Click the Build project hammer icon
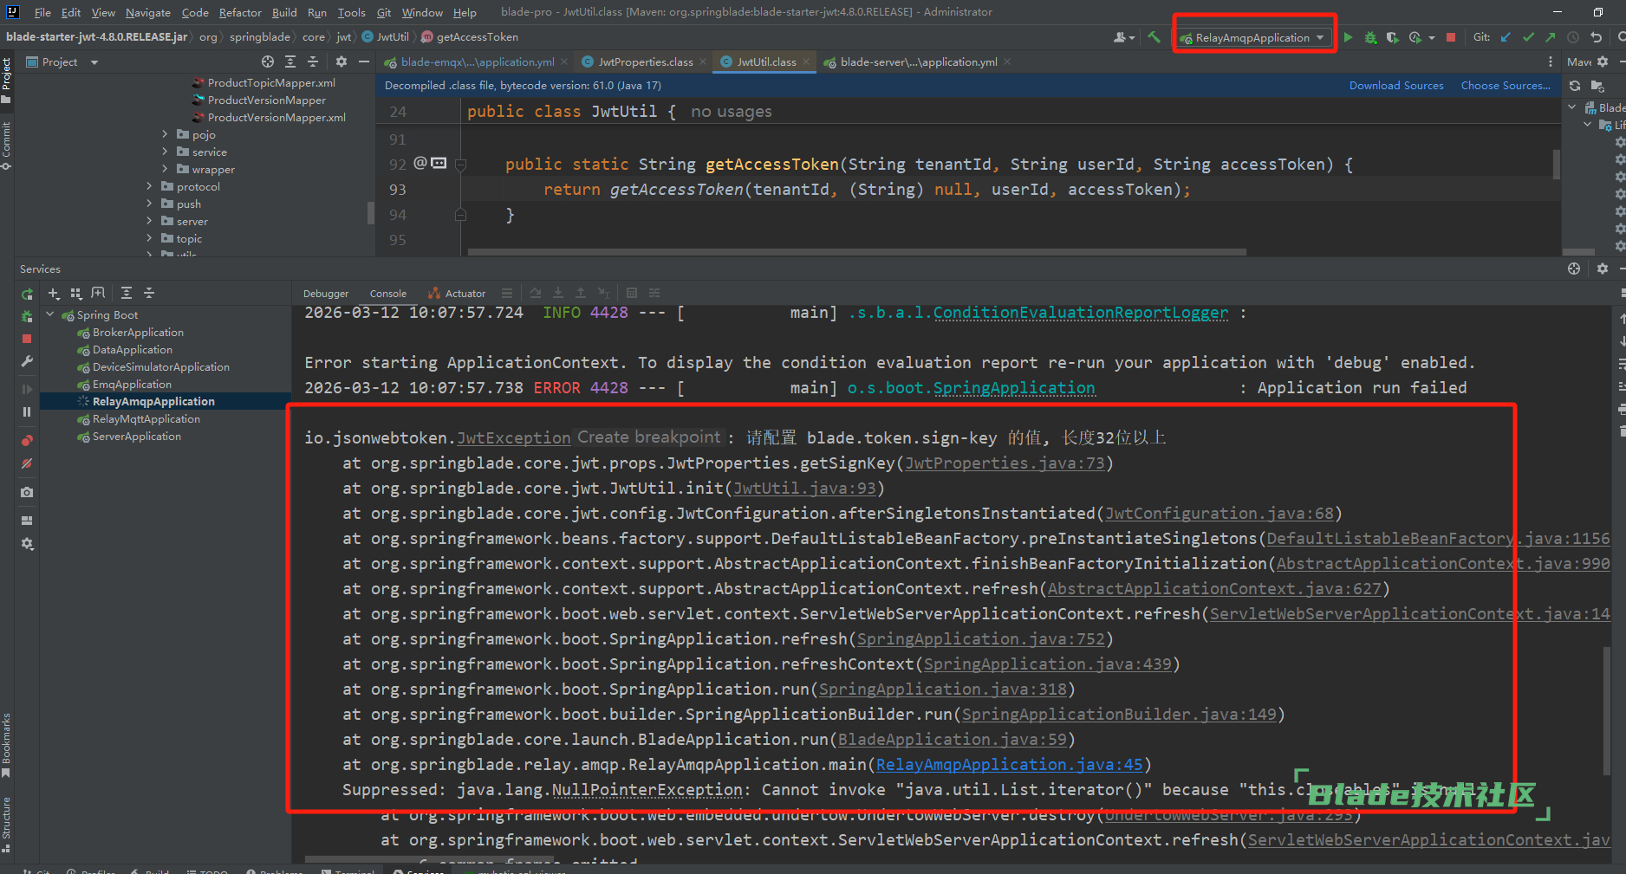 (1154, 37)
